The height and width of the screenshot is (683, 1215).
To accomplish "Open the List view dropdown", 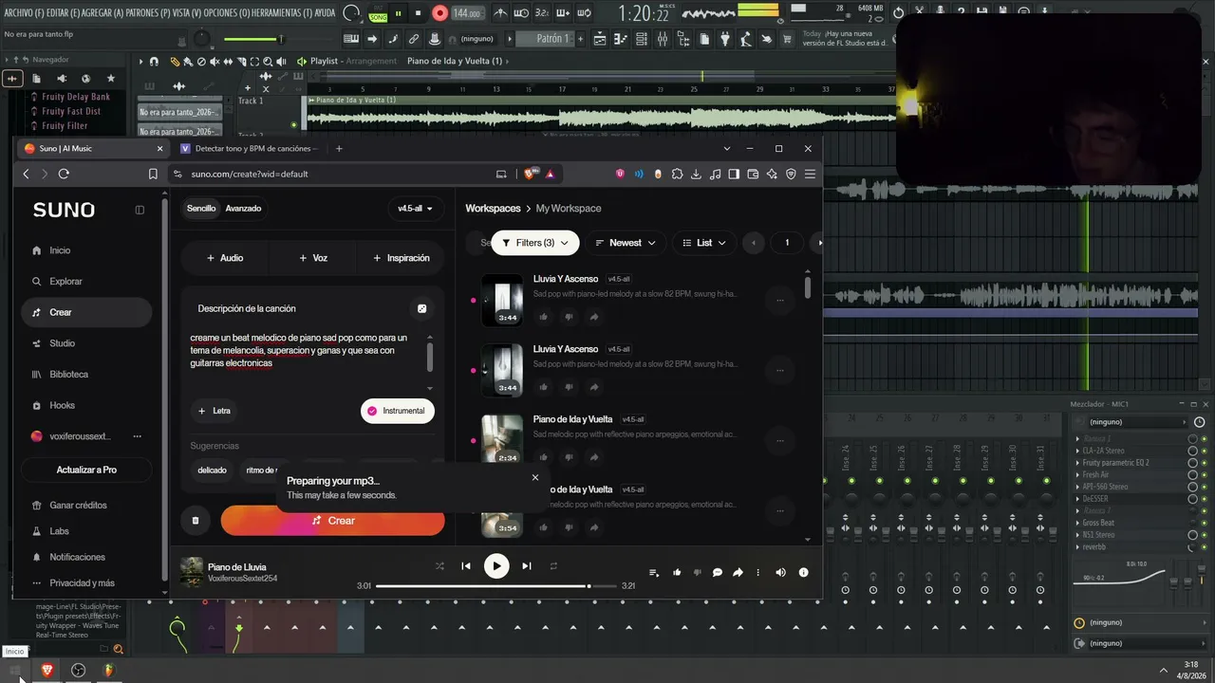I will coord(704,243).
